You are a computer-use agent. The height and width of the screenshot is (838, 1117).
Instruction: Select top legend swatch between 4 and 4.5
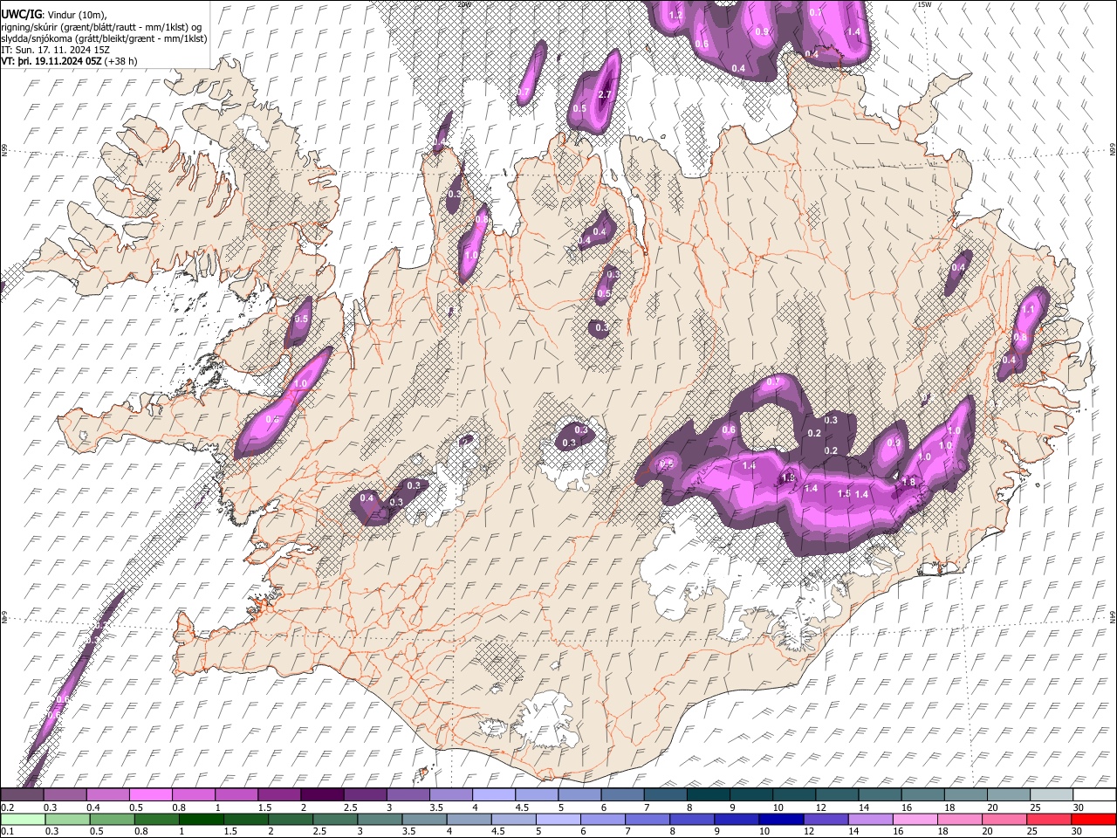pos(494,795)
